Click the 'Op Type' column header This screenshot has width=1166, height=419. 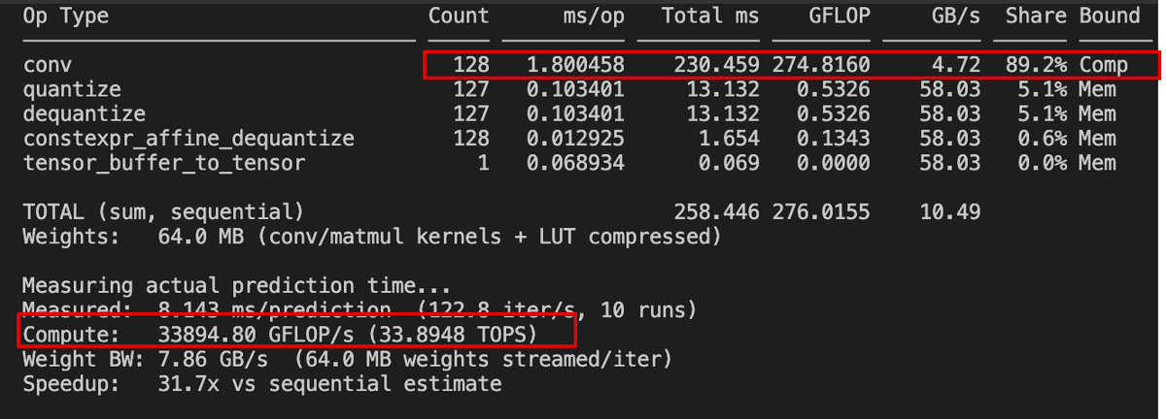(65, 16)
